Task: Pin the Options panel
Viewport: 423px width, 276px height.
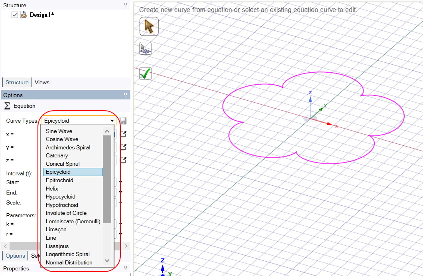Action: (126, 94)
